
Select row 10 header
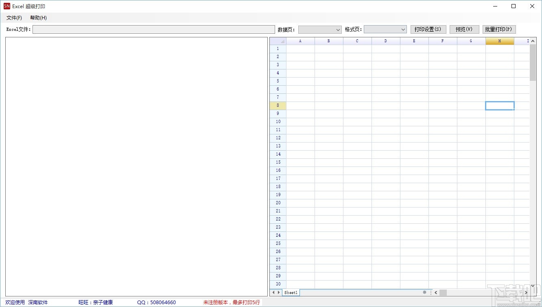coord(278,122)
